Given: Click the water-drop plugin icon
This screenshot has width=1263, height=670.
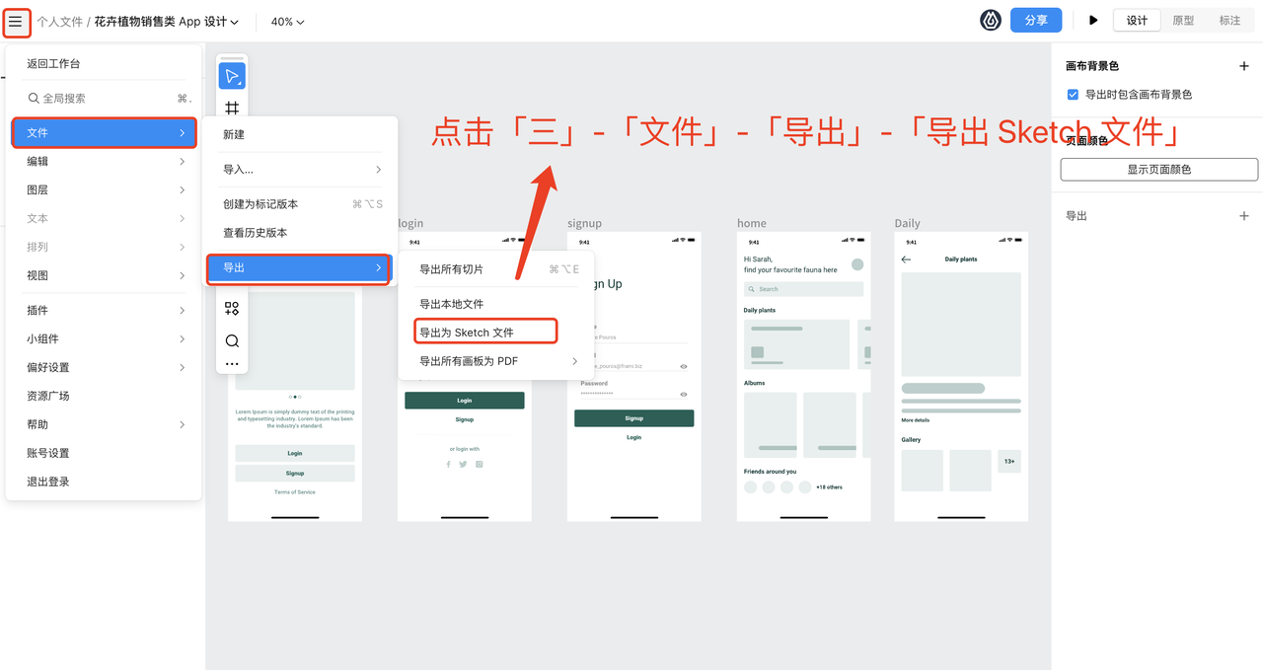Looking at the screenshot, I should [991, 21].
